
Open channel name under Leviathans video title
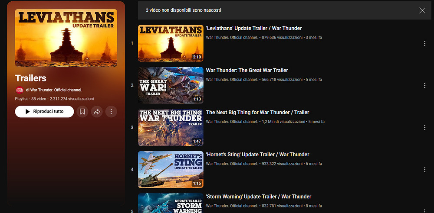[x=232, y=37]
